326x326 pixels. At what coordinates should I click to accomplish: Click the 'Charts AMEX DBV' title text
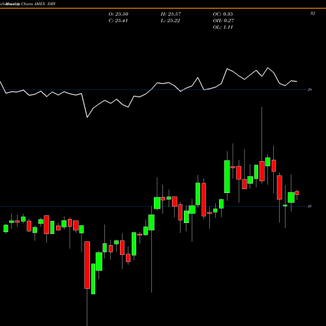click(x=38, y=4)
